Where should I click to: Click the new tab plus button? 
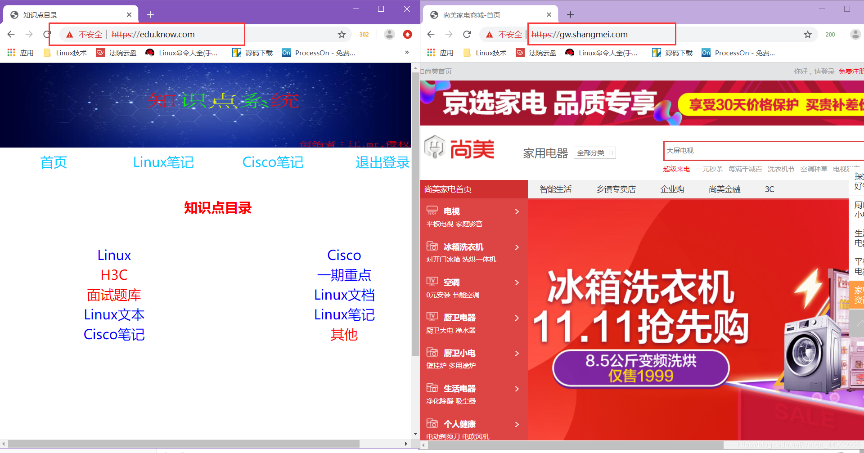click(150, 14)
